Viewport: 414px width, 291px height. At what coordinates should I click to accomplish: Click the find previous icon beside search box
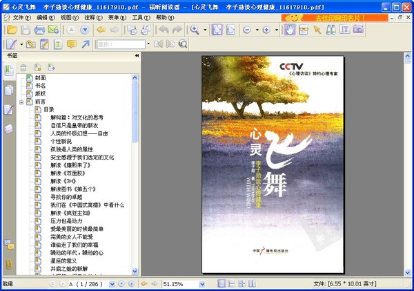point(158,44)
